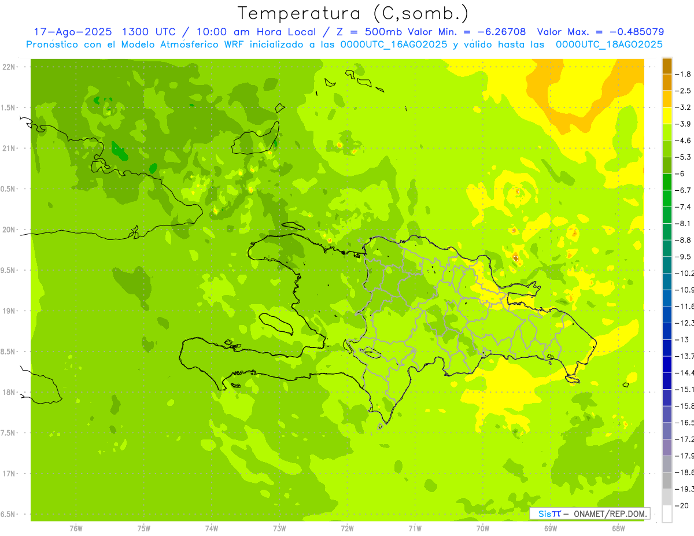Viewport: 694px width, 536px height.
Task: Click 'Valor Max. = -0.485079' value
Action: coord(600,32)
